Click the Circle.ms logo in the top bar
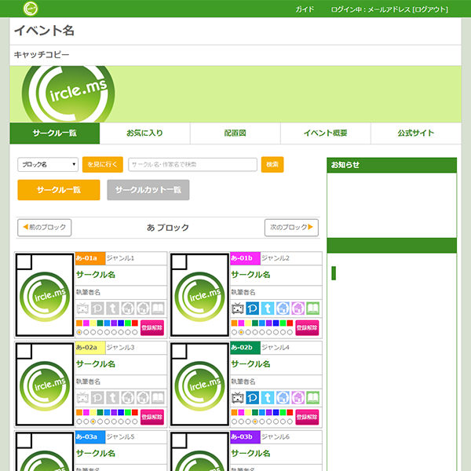Viewport: 471px width, 471px height. 31,9
